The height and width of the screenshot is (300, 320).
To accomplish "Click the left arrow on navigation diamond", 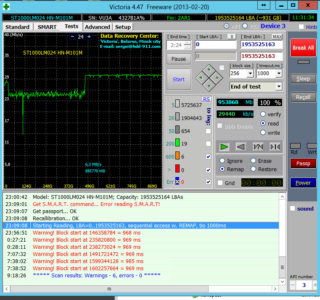I will 201,78.
